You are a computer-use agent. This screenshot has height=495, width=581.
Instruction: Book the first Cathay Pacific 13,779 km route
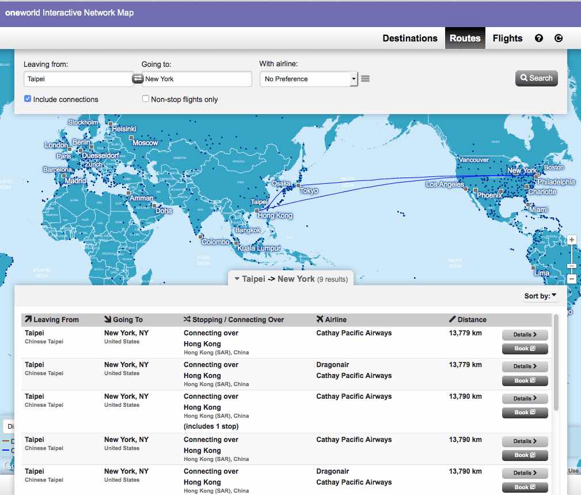[x=525, y=349]
